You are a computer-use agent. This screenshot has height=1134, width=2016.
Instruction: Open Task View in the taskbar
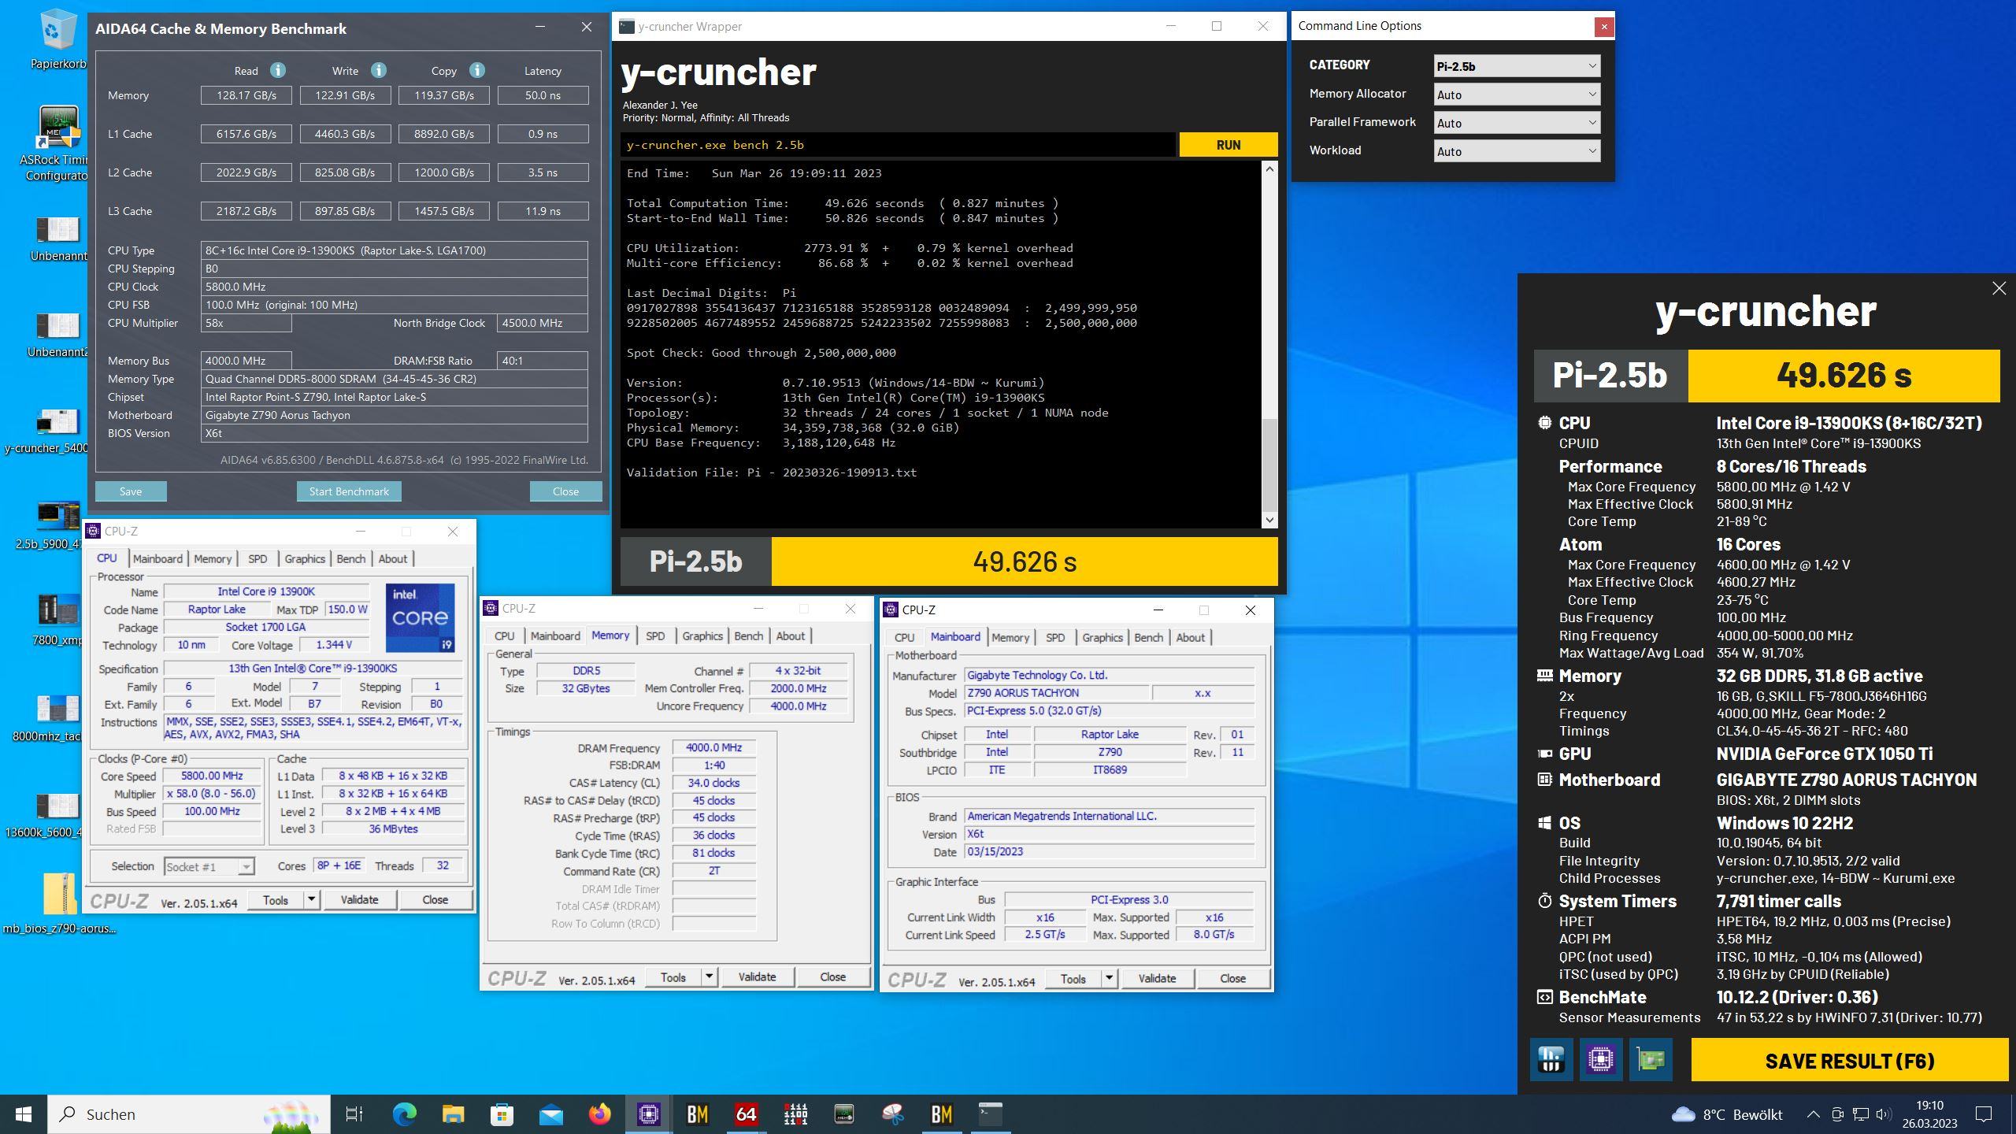[x=354, y=1114]
